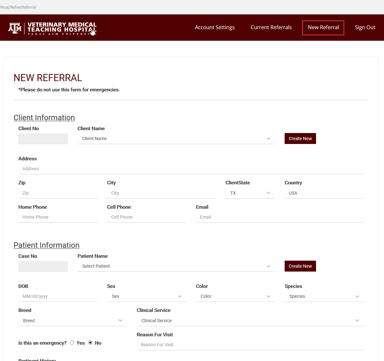384x361 pixels.
Task: Click the Cell Phone input
Action: point(146,217)
